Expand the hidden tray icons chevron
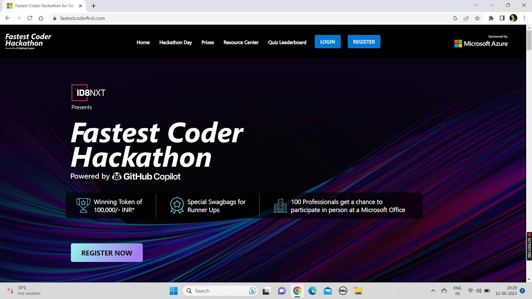532x299 pixels. click(x=433, y=291)
